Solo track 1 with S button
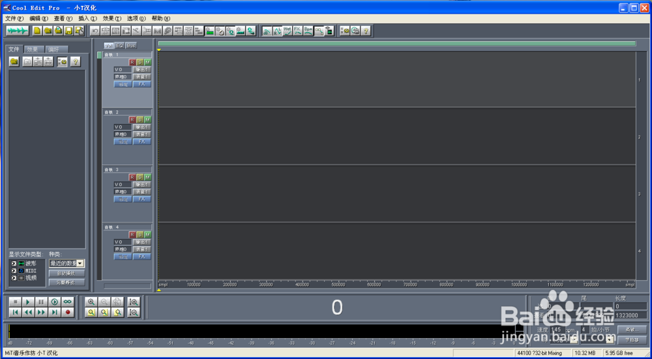 click(140, 62)
